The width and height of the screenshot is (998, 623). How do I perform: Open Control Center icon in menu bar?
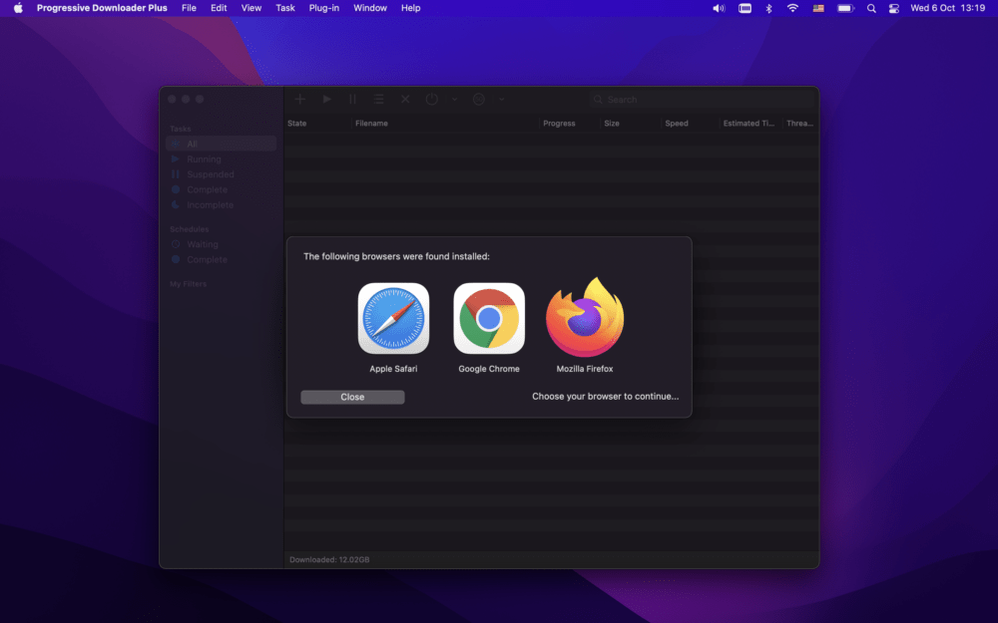893,8
